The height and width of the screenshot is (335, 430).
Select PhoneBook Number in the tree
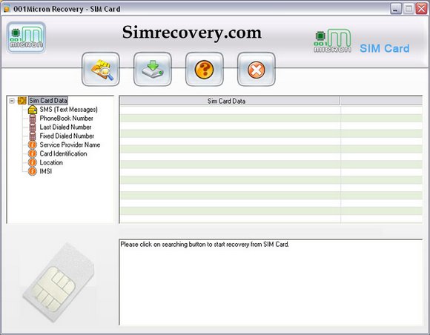tap(66, 119)
